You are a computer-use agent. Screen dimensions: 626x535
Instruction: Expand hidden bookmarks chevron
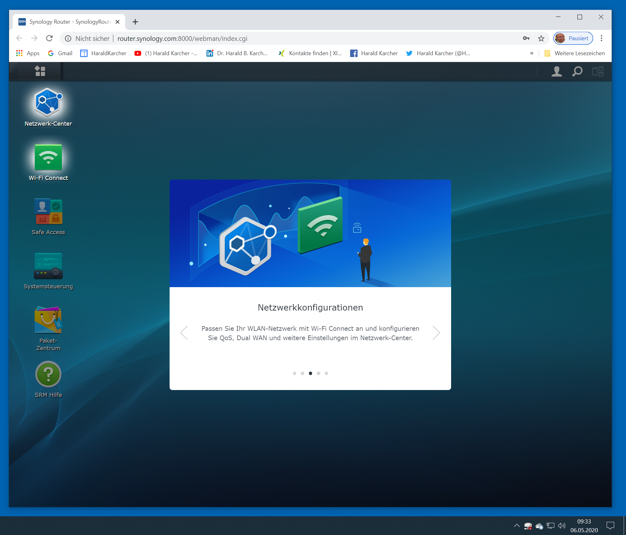[532, 53]
